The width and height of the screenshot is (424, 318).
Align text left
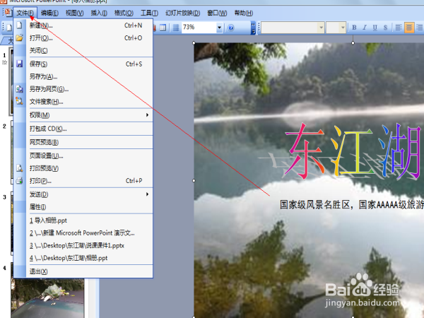399,28
